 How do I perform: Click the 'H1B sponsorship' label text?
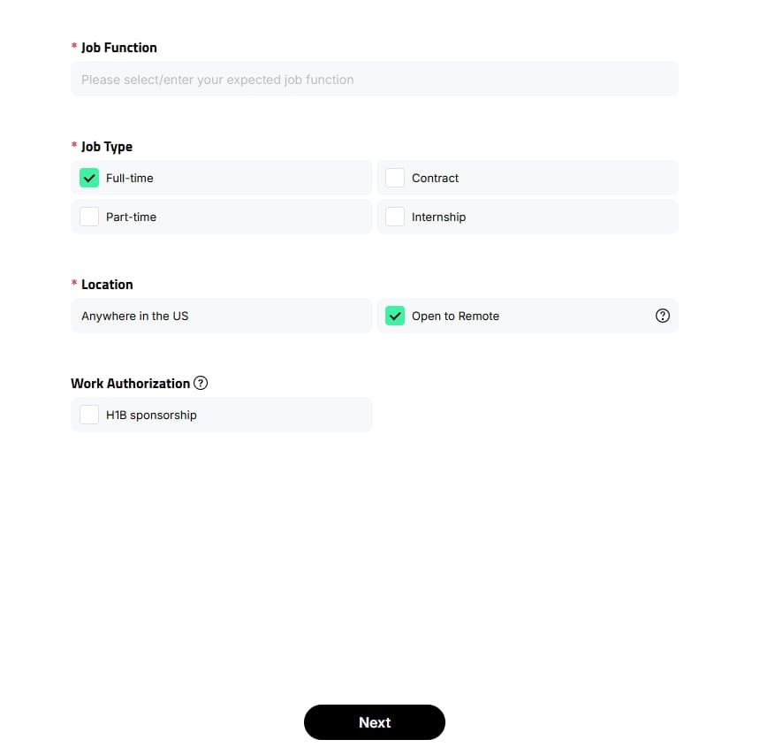pos(151,415)
